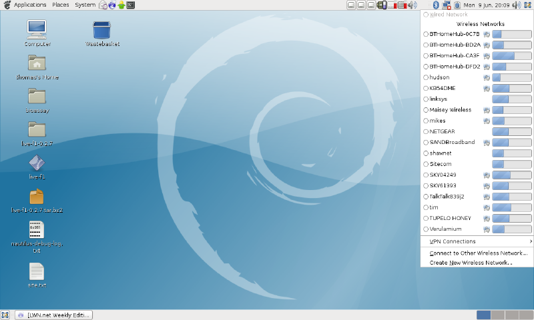Open the Wastebasket desktop icon

click(101, 30)
